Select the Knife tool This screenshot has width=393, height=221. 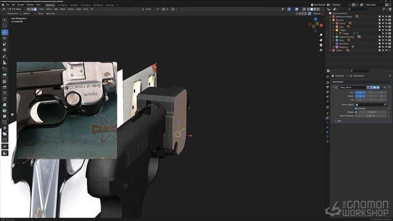pyautogui.click(x=4, y=99)
